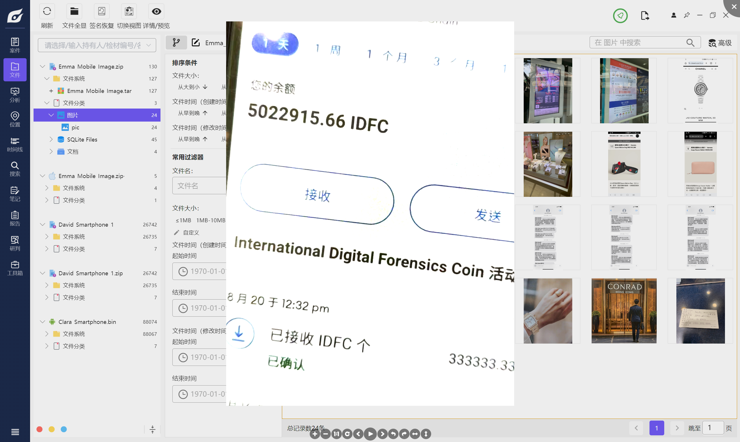Play slideshow in image viewer

click(370, 434)
